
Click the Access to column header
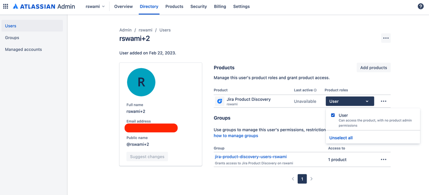click(x=337, y=148)
